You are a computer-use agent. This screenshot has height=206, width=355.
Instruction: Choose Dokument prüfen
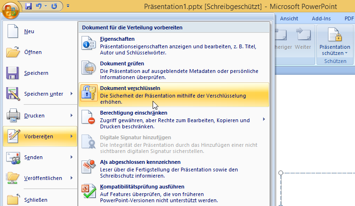pos(174,70)
